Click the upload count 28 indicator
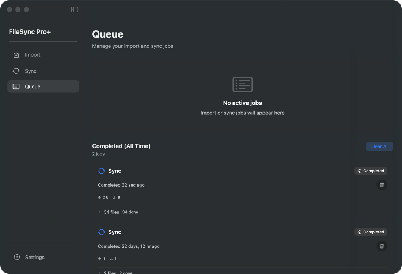Viewport: 402px width, 274px height. [x=103, y=198]
